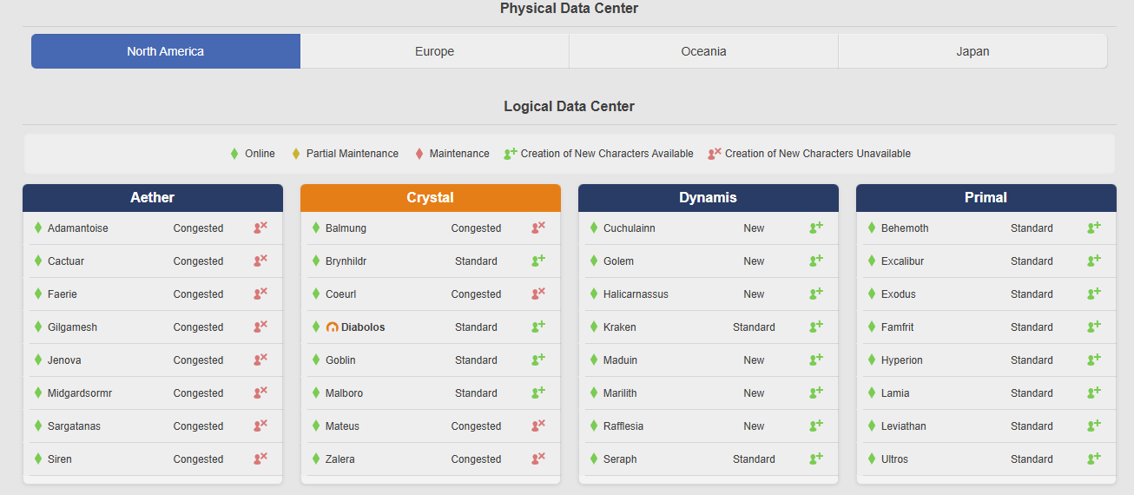Click the Online status diamond next to Leviathan

[872, 426]
